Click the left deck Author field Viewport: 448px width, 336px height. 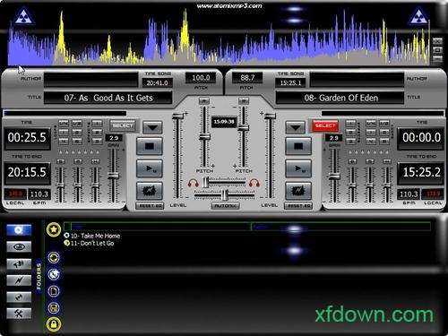click(90, 80)
